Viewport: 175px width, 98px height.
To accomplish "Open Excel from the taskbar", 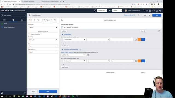I will click(x=23, y=96).
